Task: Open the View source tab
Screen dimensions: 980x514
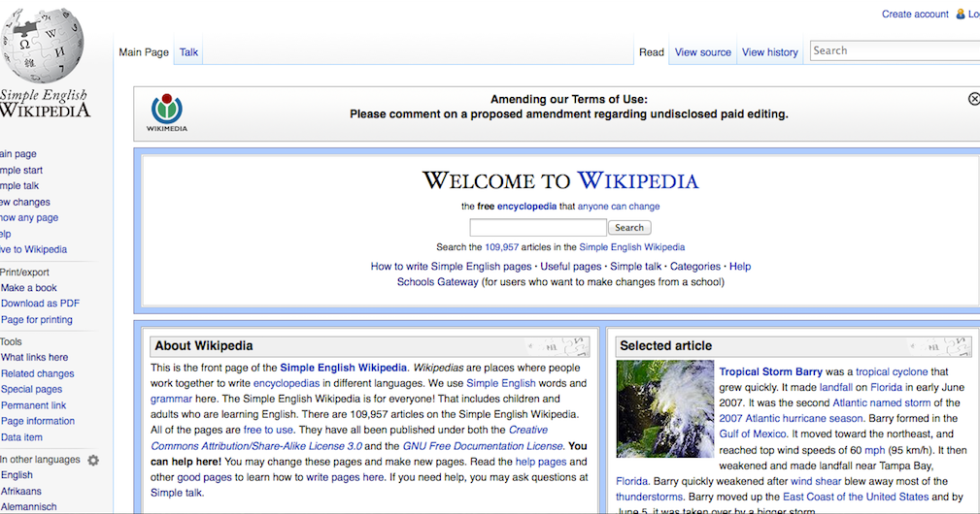Action: tap(702, 52)
